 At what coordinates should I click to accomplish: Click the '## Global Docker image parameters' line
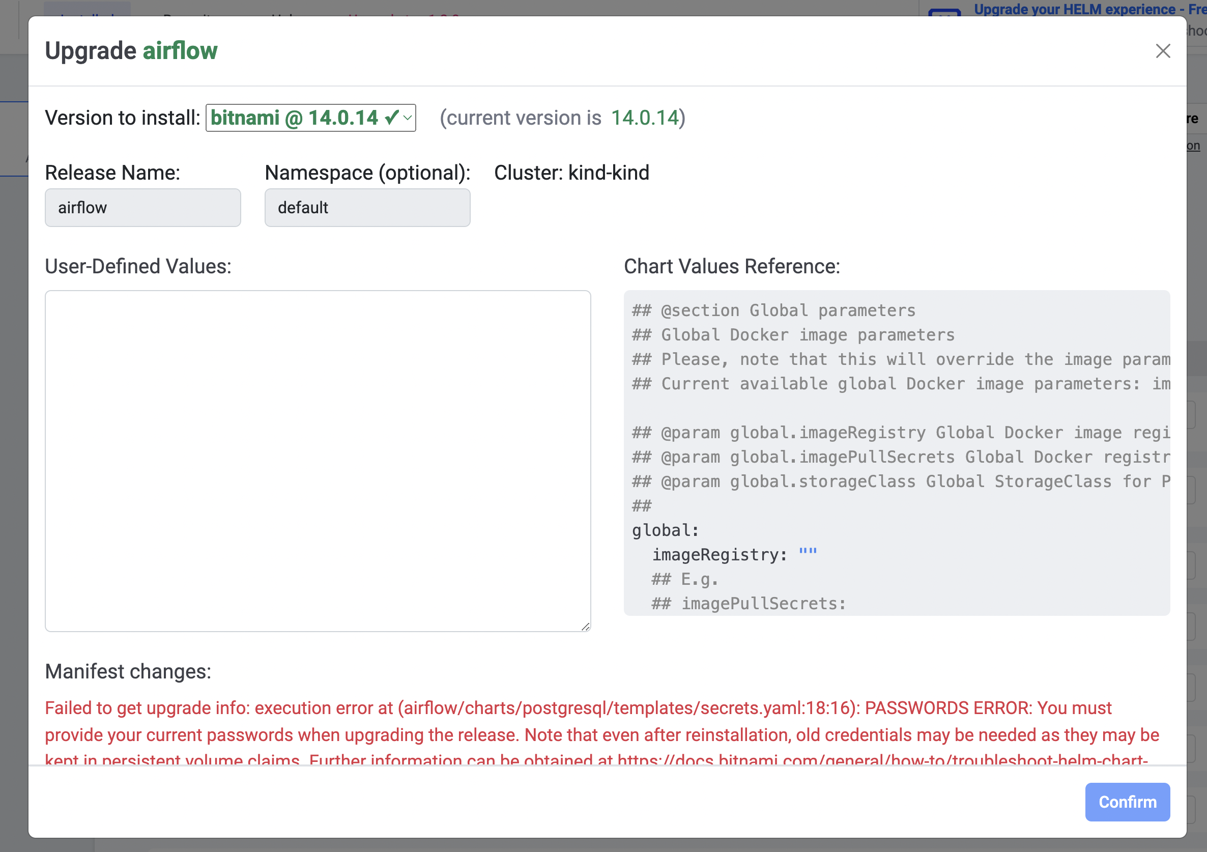click(x=793, y=334)
